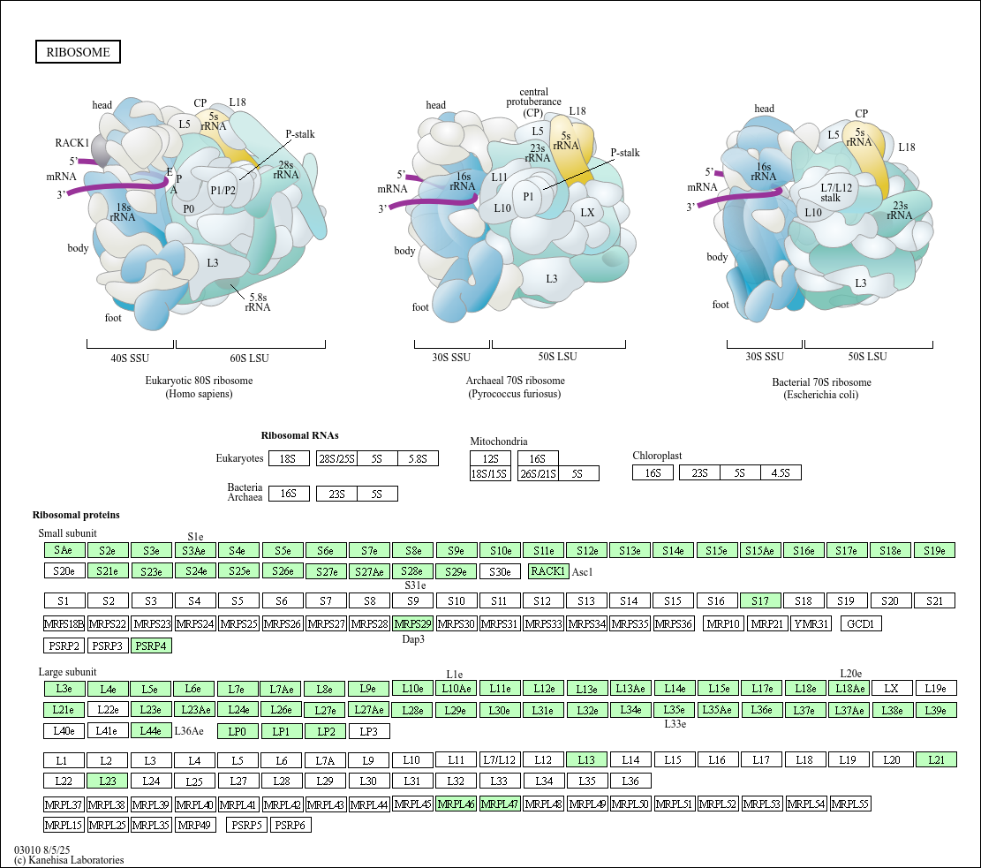Select the green L44e box
Image resolution: width=981 pixels, height=868 pixels.
pyautogui.click(x=151, y=731)
